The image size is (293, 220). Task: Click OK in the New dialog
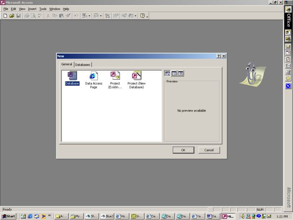pyautogui.click(x=183, y=150)
